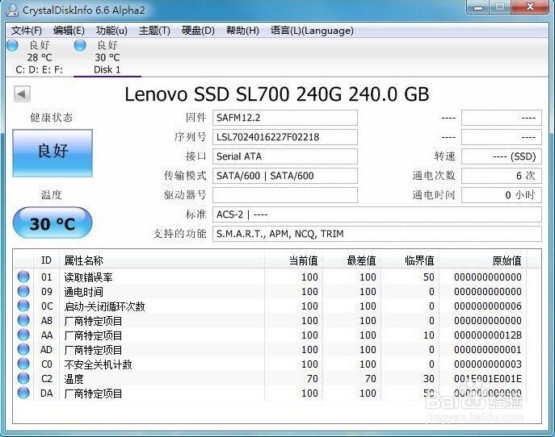Click the 临界值 column header
555x437 pixels.
[x=410, y=260]
